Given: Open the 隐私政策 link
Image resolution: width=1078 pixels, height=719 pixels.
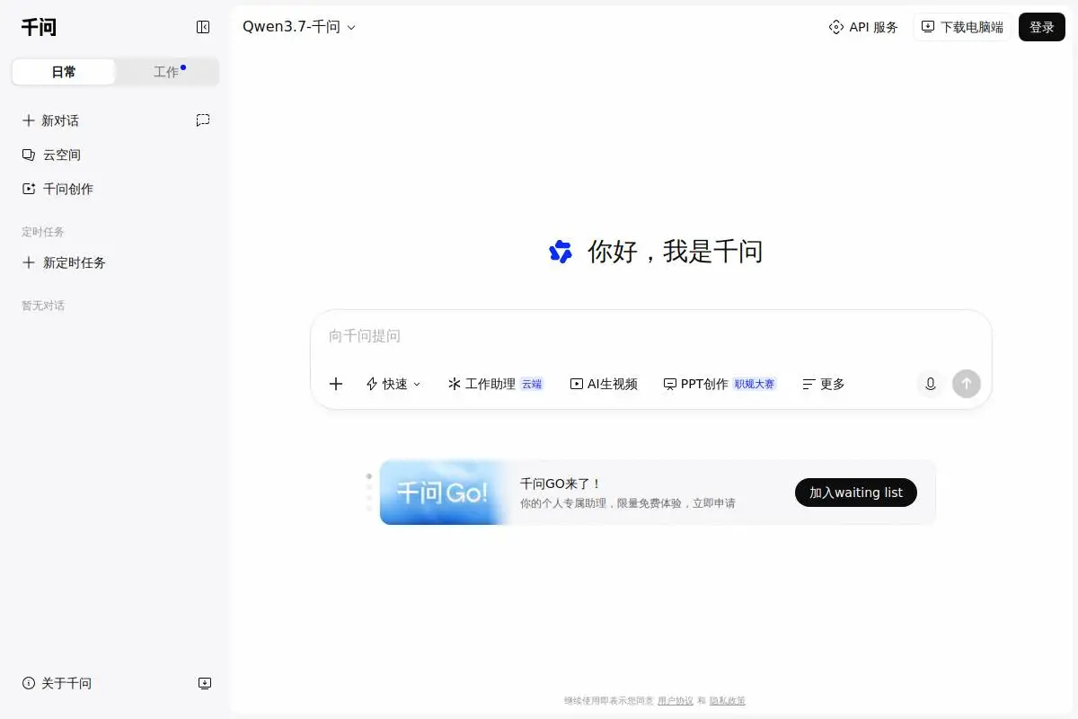Looking at the screenshot, I should click(x=728, y=701).
